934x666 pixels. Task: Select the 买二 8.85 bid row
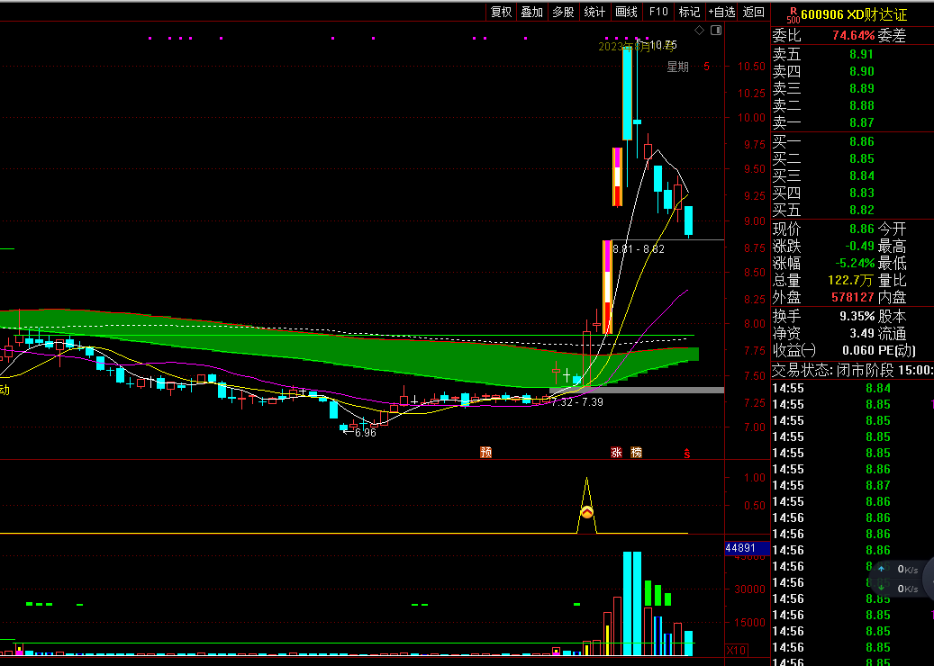click(x=852, y=159)
